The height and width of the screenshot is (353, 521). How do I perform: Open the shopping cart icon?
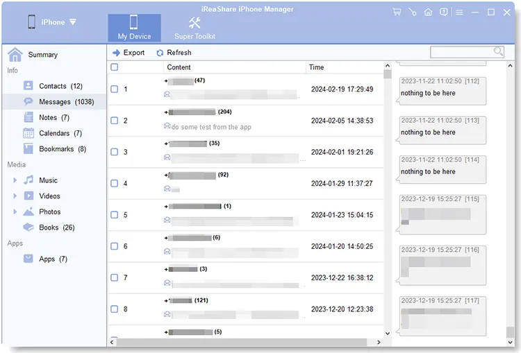(x=397, y=12)
